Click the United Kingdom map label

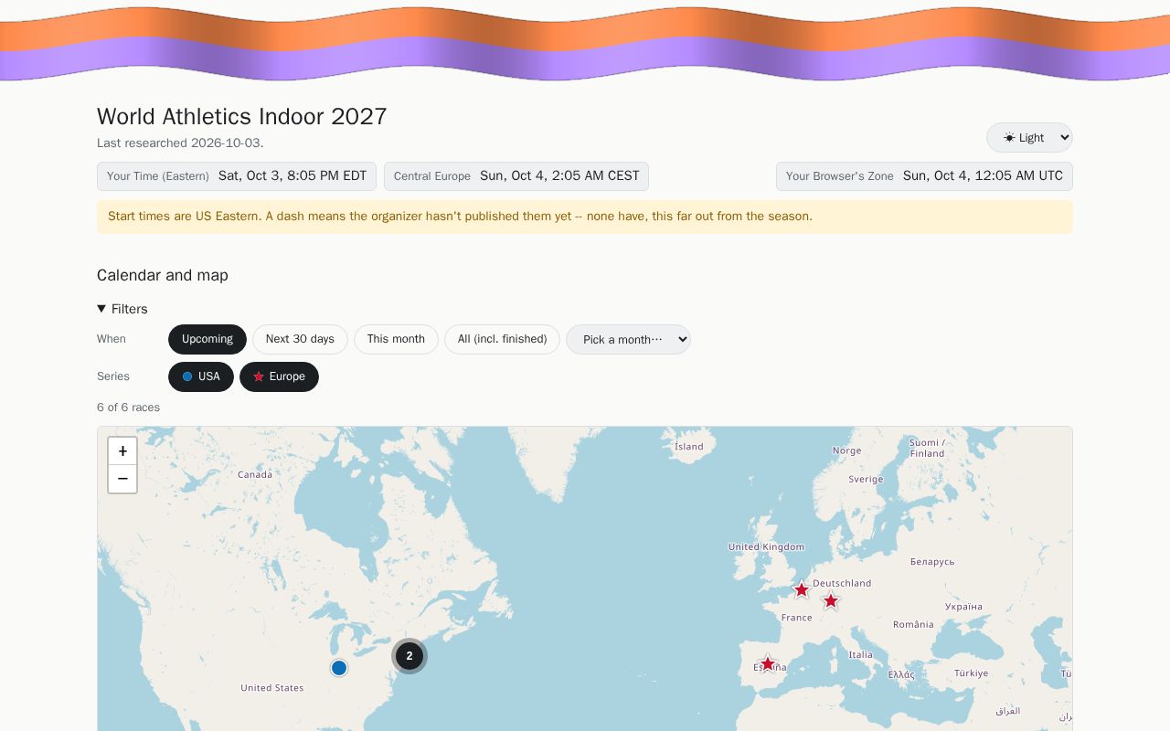tap(766, 546)
